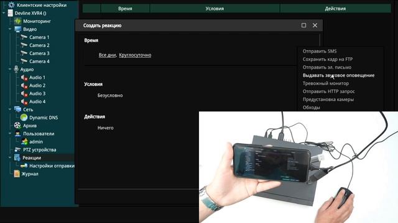The width and height of the screenshot is (398, 223).
Task: Select the Camera 1 camera icon
Action: pyautogui.click(x=24, y=37)
